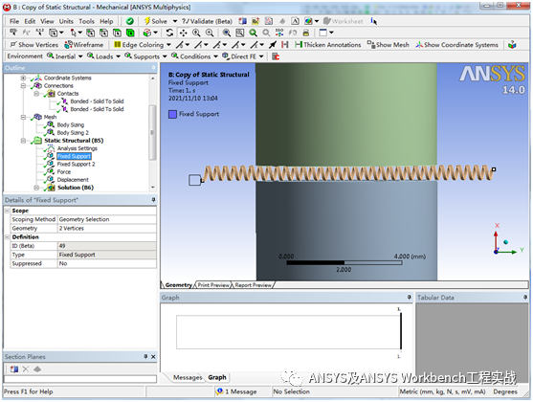533x402 pixels.
Task: Open the Direct FE dropdown menu
Action: pos(243,56)
